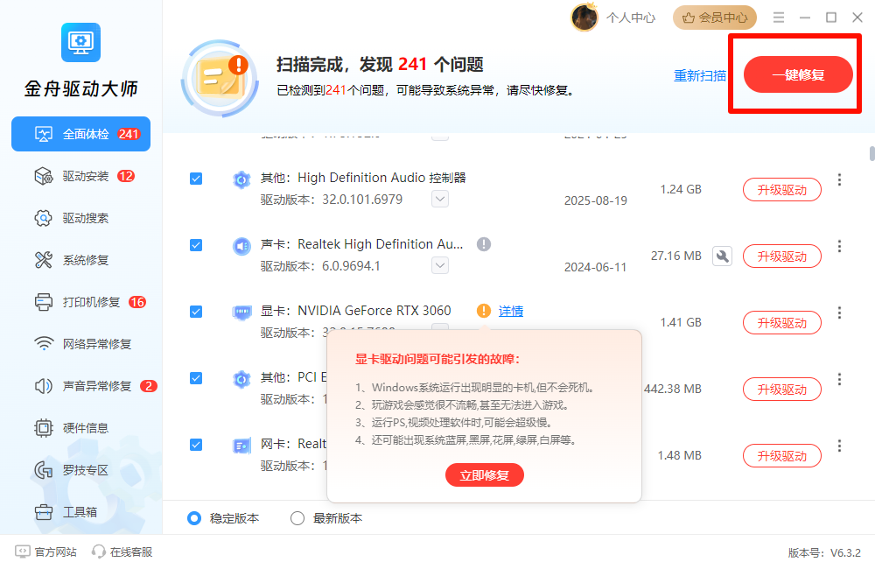This screenshot has width=875, height=569.
Task: Click the driver list vertical scrollbar thumb
Action: pos(871,153)
